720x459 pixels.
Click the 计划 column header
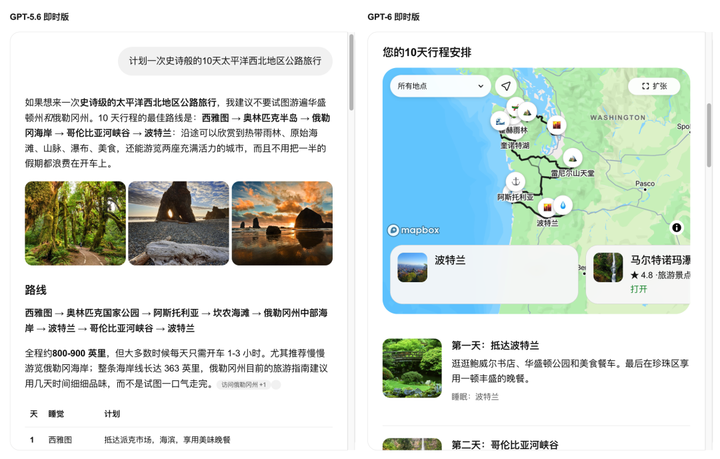click(x=112, y=414)
